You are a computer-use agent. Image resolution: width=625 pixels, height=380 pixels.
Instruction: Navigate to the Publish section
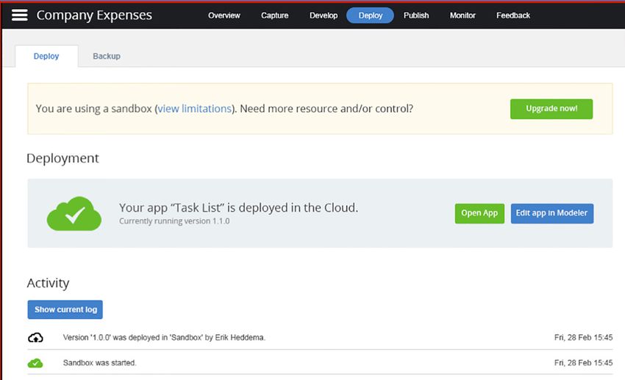[416, 15]
